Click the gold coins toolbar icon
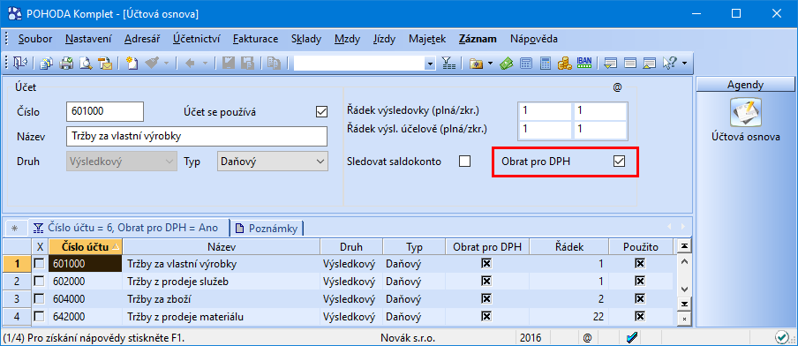 point(564,63)
